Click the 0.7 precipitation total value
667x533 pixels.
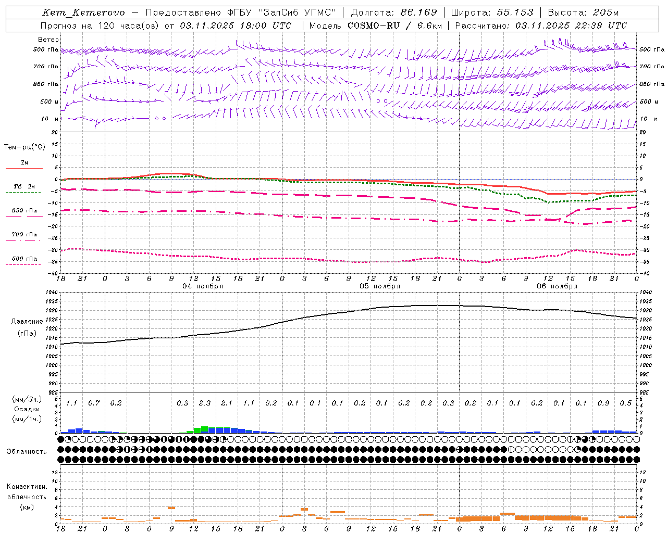pos(94,403)
